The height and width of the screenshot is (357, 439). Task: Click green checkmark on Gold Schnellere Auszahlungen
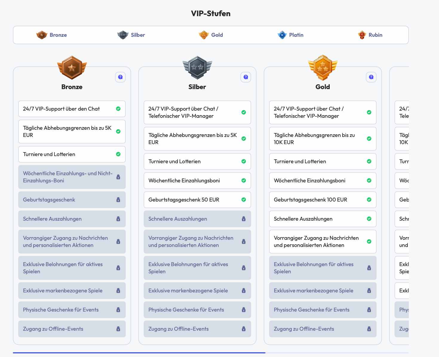(x=369, y=219)
